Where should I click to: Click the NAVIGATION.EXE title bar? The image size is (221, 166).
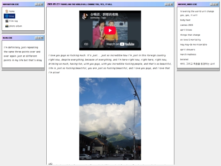point(23,5)
